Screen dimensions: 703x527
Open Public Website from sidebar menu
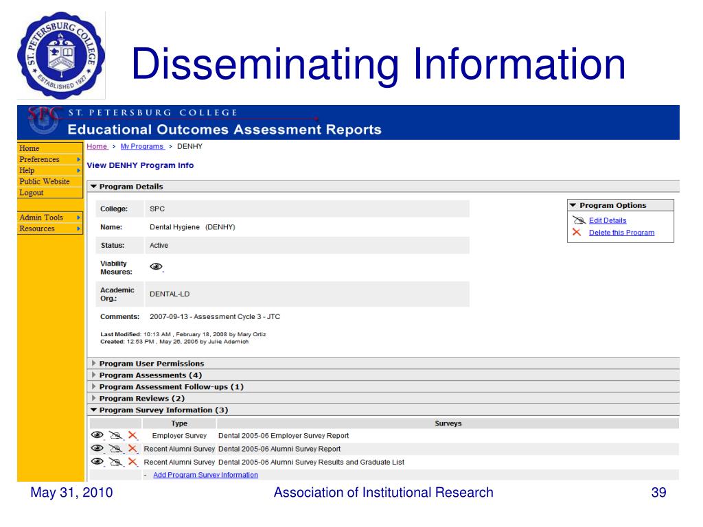pyautogui.click(x=49, y=181)
